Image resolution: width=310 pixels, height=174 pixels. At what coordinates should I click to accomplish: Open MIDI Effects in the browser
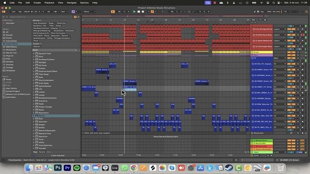pyautogui.click(x=11, y=47)
